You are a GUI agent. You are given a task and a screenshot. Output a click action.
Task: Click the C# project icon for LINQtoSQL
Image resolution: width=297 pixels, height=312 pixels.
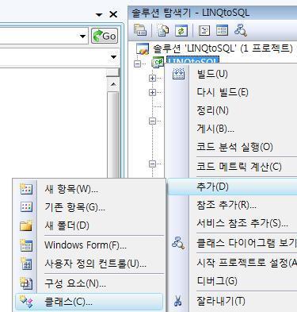pos(157,63)
